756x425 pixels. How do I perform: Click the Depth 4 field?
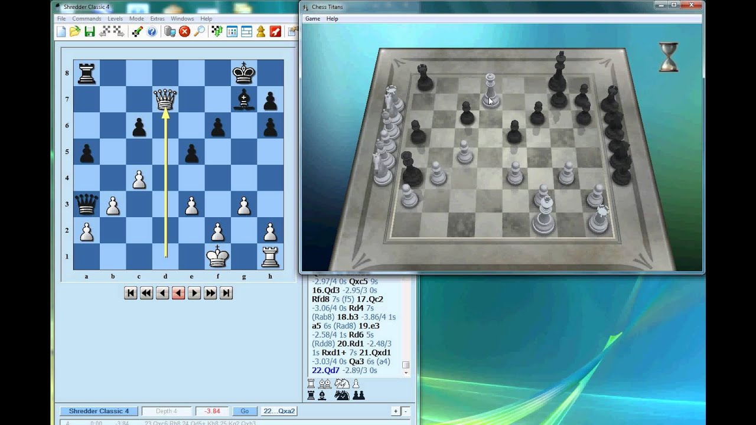pos(167,411)
